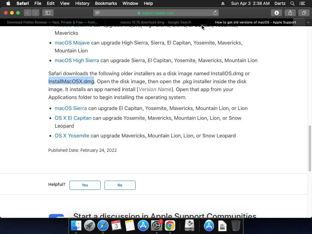Screen dimensions: 312x234
Task: Open the Bookmarks menu
Action: (x=106, y=3)
